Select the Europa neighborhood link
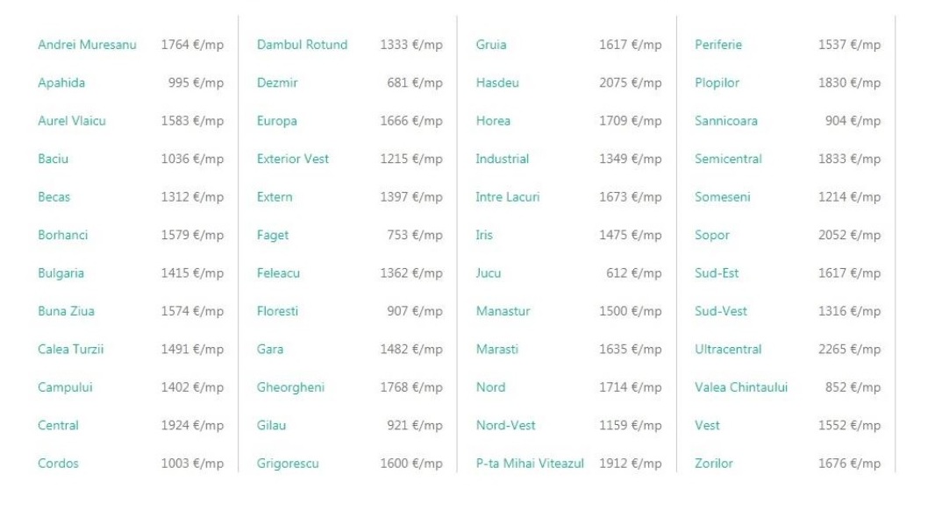Screen dimensions: 935x510 (x=276, y=121)
